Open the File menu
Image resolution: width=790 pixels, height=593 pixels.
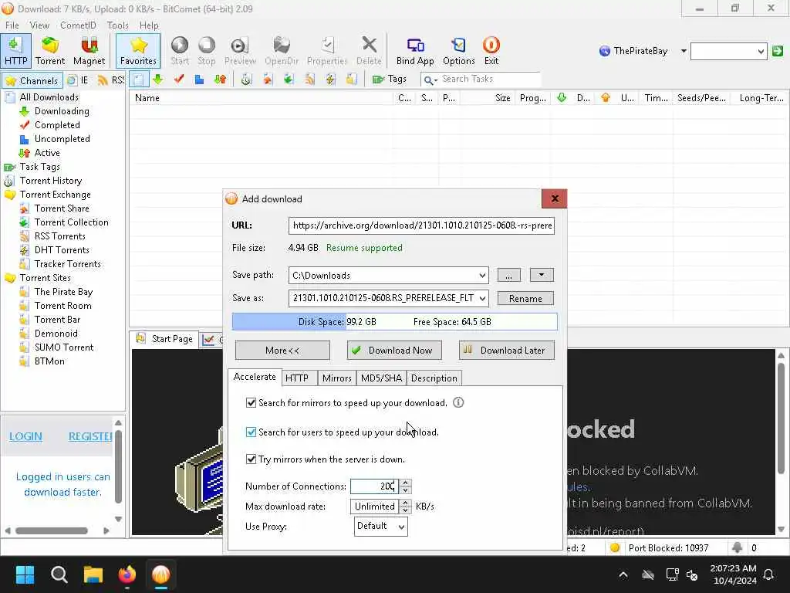click(x=12, y=25)
